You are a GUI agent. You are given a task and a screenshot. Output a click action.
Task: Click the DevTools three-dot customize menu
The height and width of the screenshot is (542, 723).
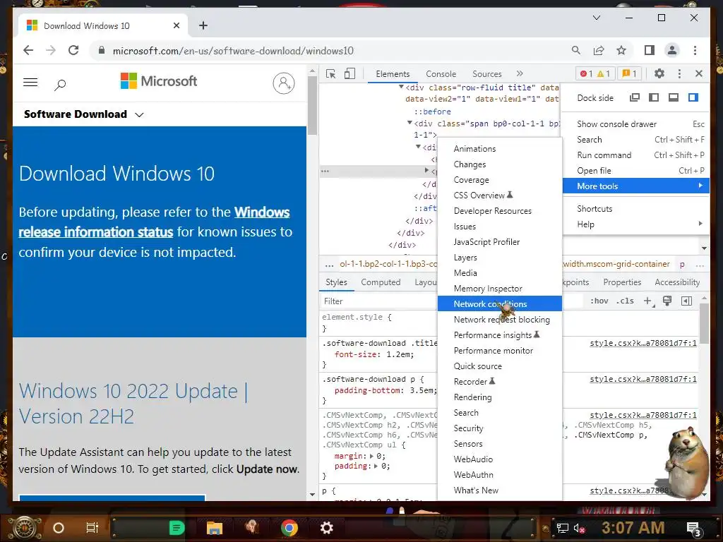pos(679,73)
